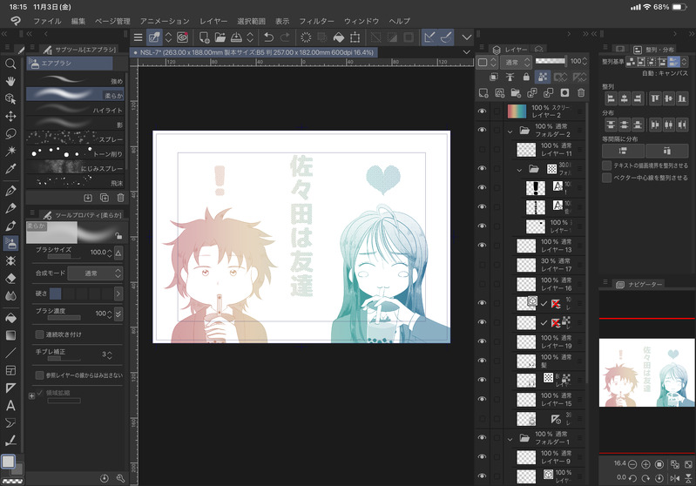Expand the 領域拡縮 plus settings
The width and height of the screenshot is (696, 486).
point(31,395)
